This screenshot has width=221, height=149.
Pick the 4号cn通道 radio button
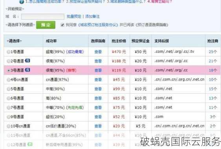(x=9, y=80)
